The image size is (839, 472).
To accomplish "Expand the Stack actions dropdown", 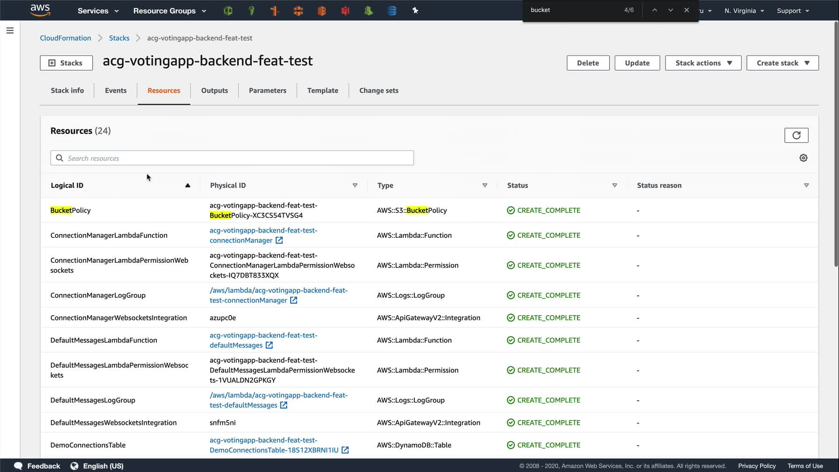I will (703, 63).
